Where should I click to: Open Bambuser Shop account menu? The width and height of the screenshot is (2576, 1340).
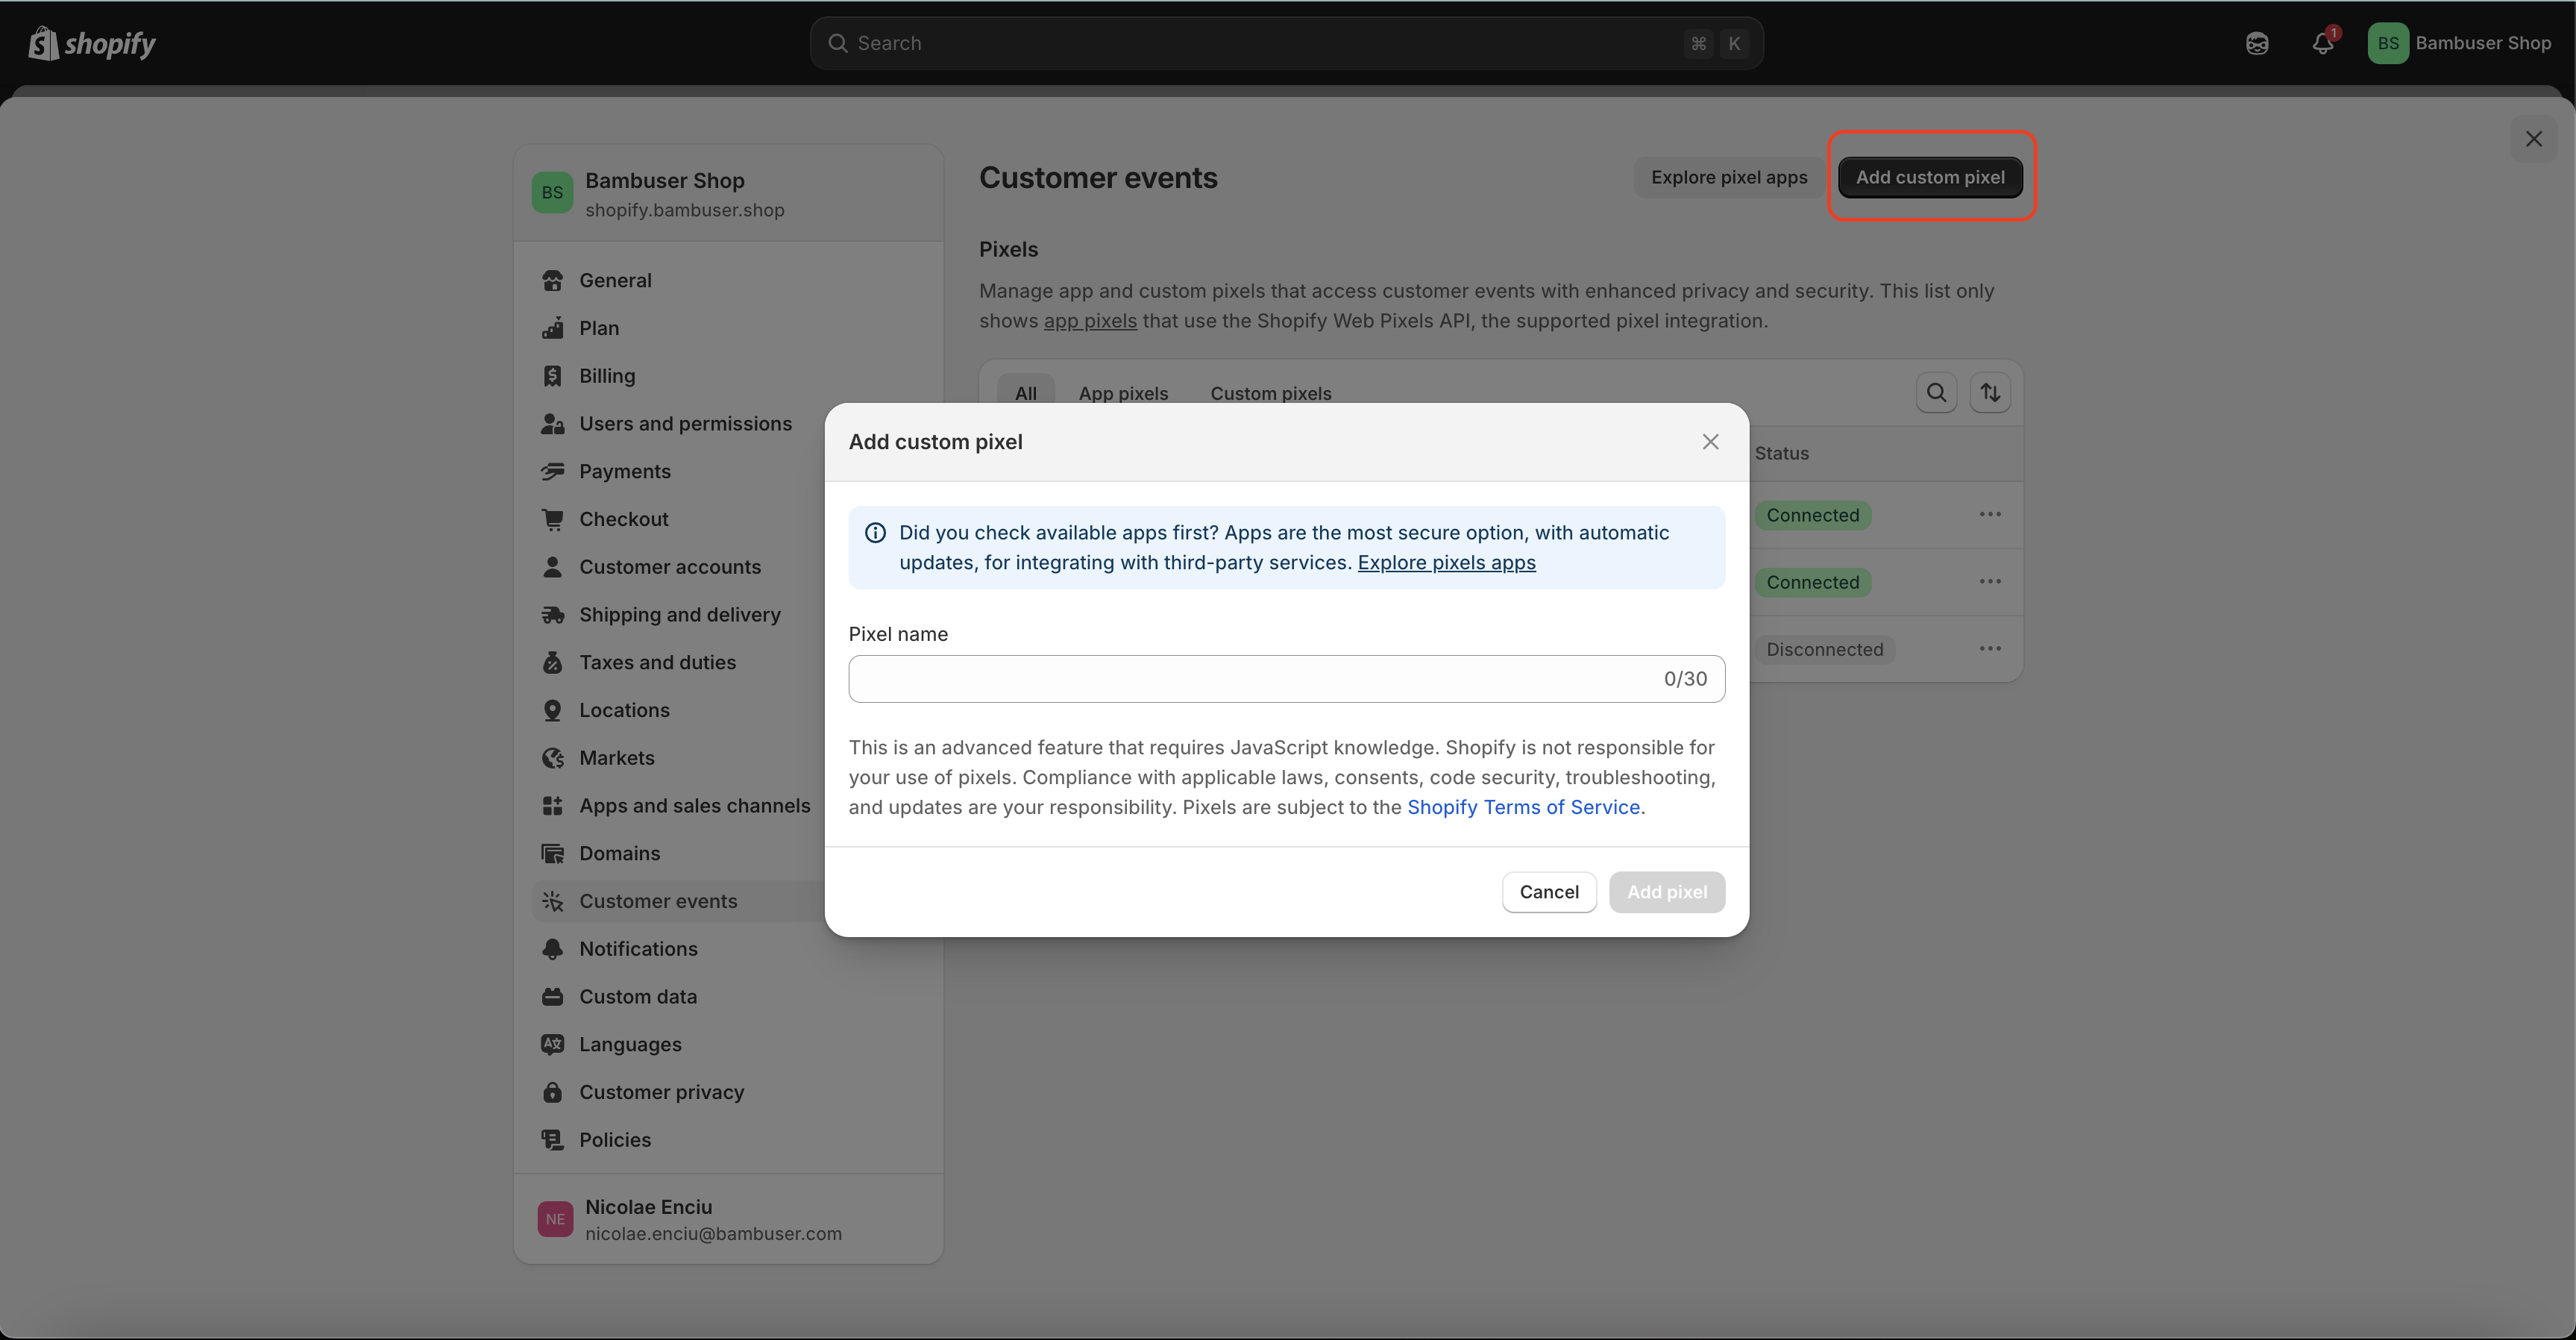pyautogui.click(x=2459, y=43)
